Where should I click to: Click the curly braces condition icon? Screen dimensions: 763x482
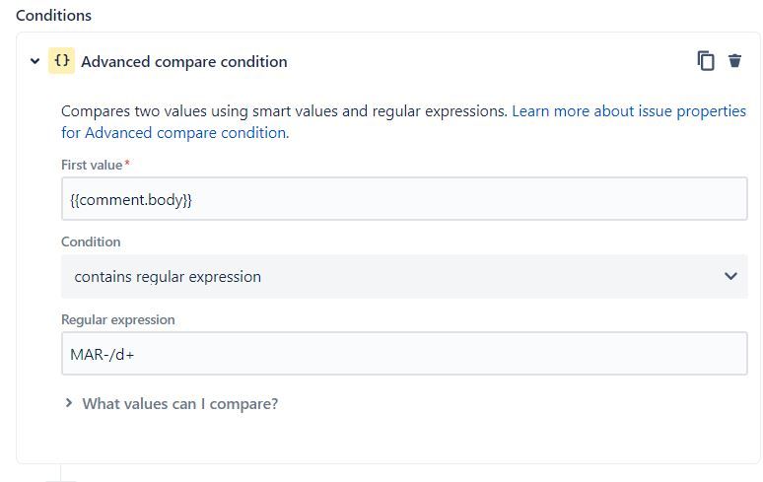pos(62,61)
